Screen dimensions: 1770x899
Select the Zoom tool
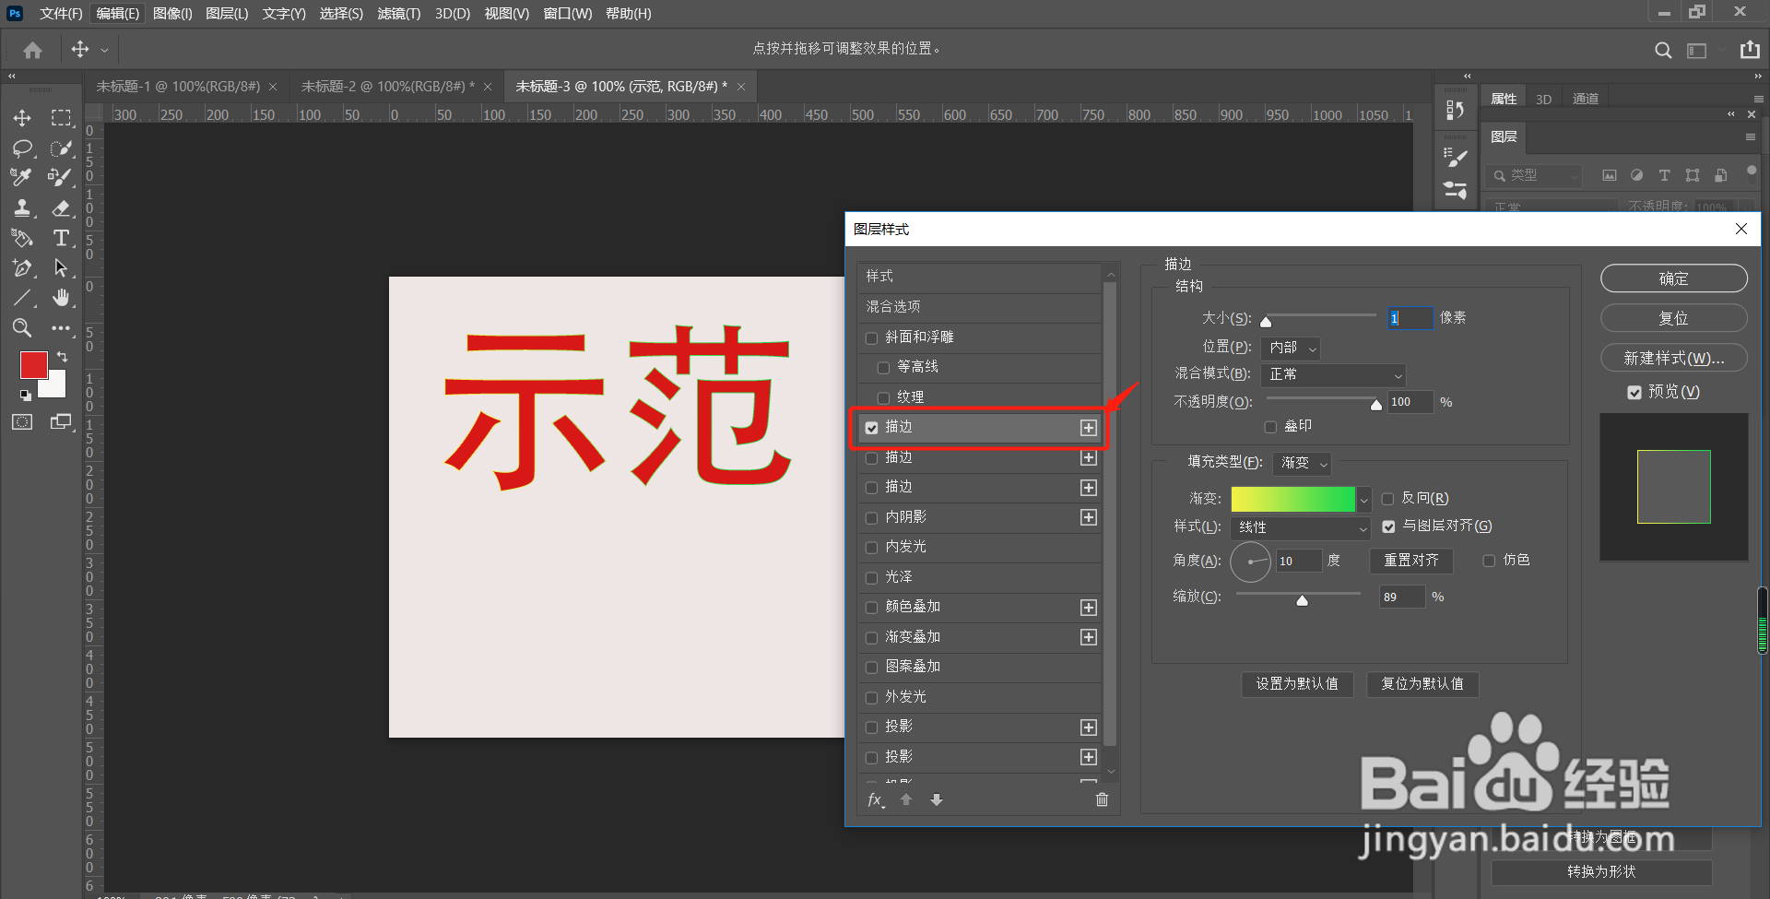pyautogui.click(x=22, y=327)
